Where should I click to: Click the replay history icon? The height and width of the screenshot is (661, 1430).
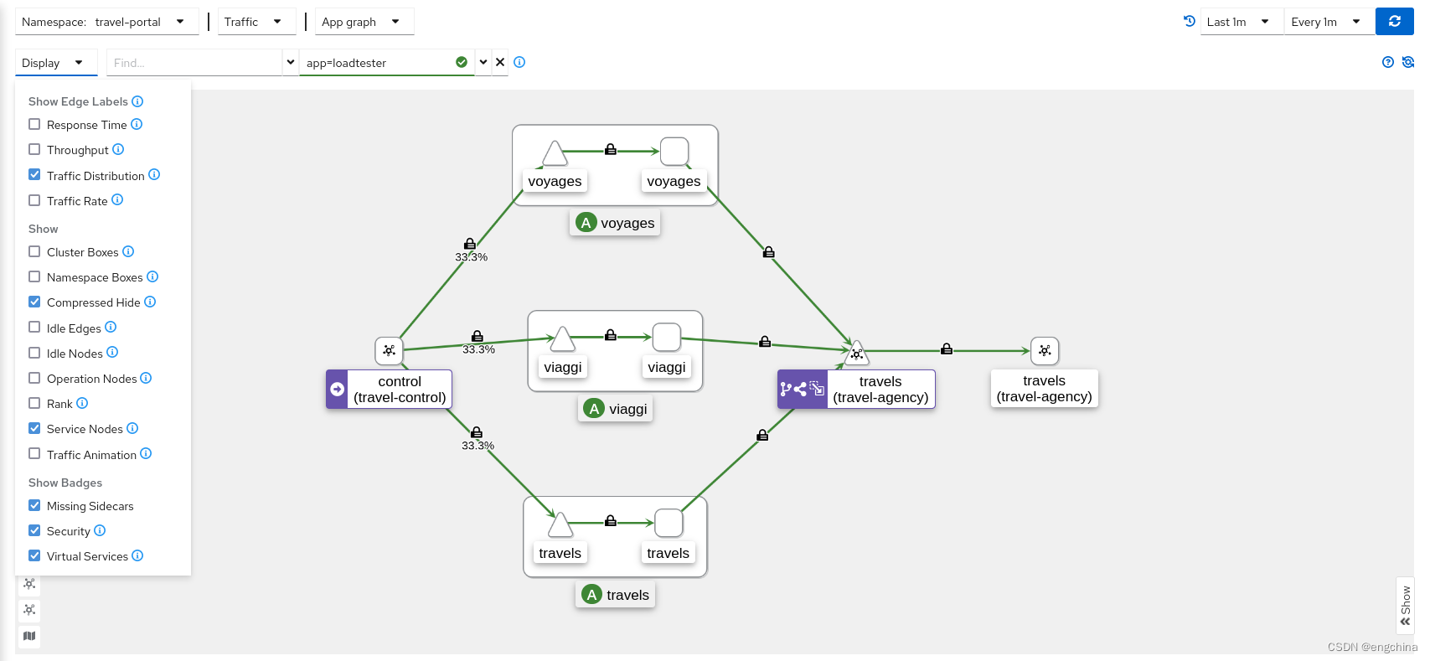click(x=1189, y=22)
